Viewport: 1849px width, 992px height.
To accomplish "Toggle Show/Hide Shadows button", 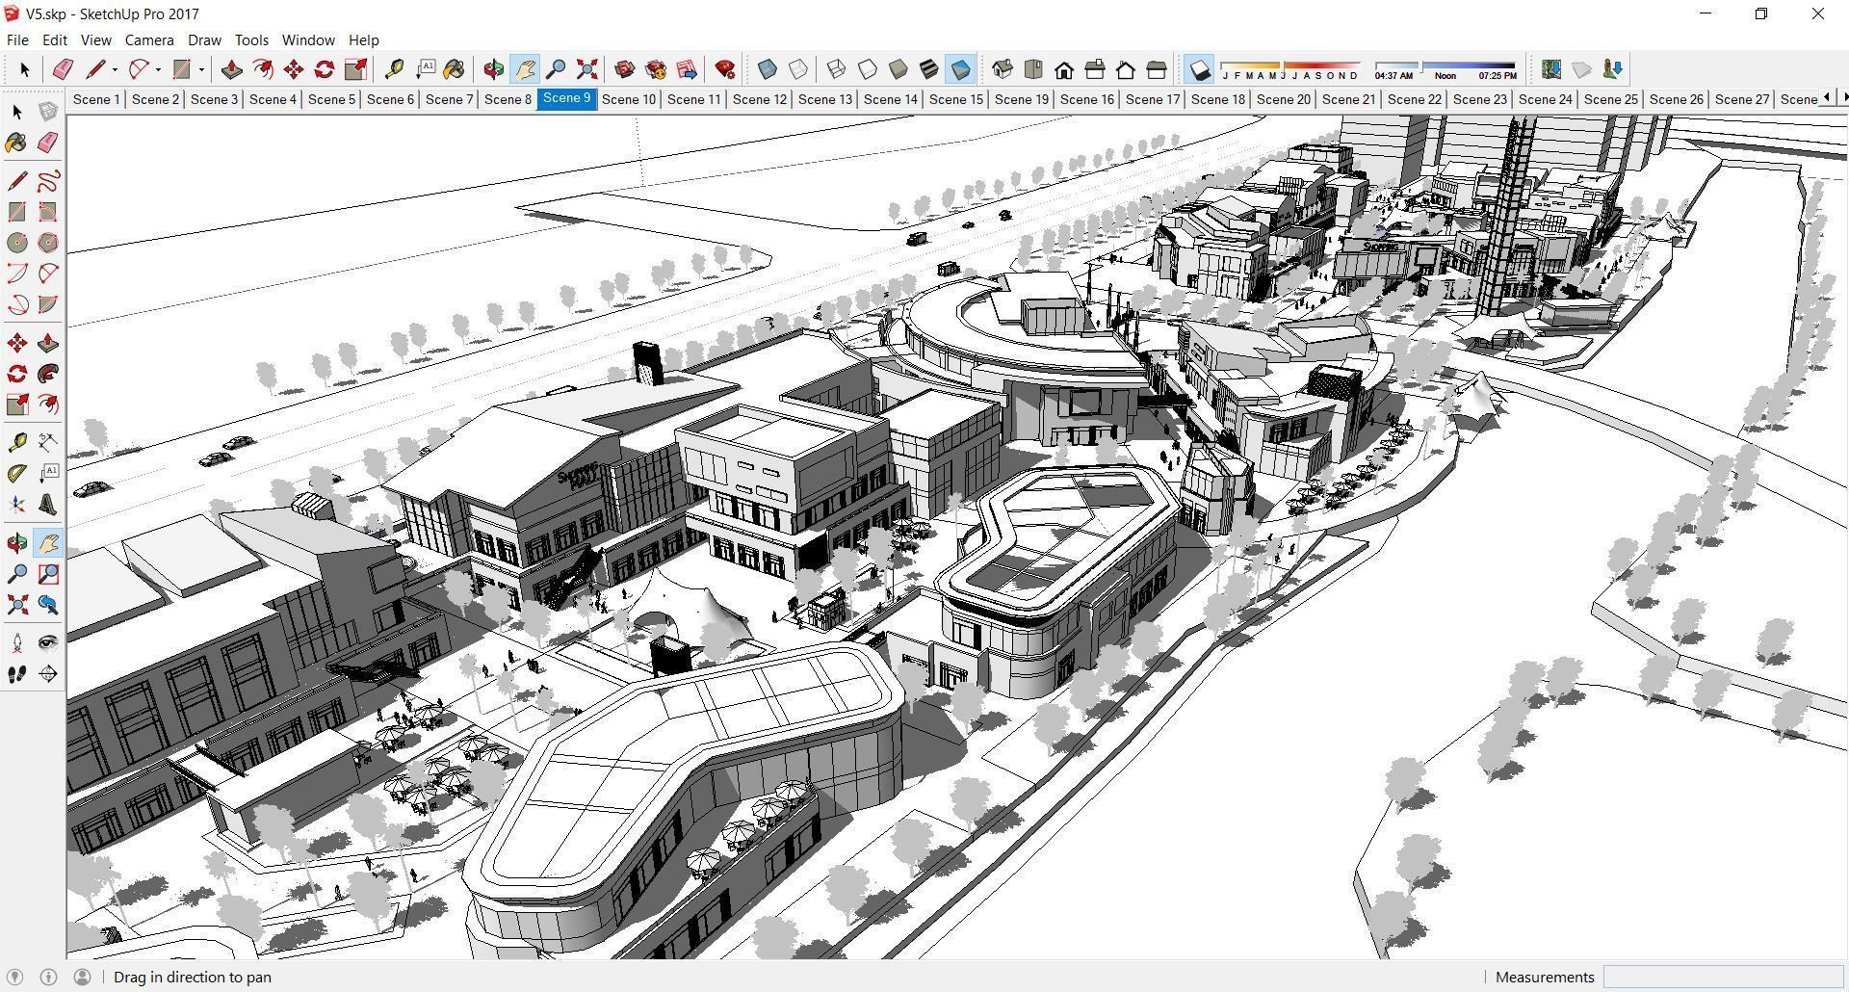I will pyautogui.click(x=1199, y=69).
